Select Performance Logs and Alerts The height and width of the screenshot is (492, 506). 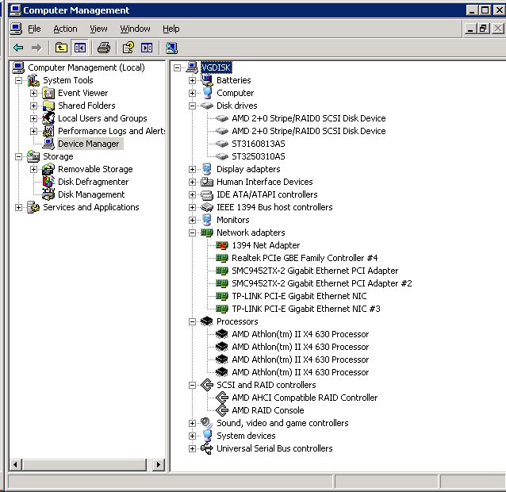(111, 131)
